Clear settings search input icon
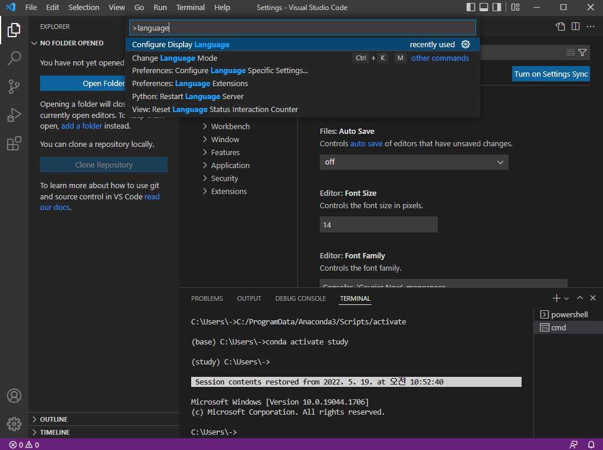This screenshot has height=450, width=603. (x=571, y=52)
